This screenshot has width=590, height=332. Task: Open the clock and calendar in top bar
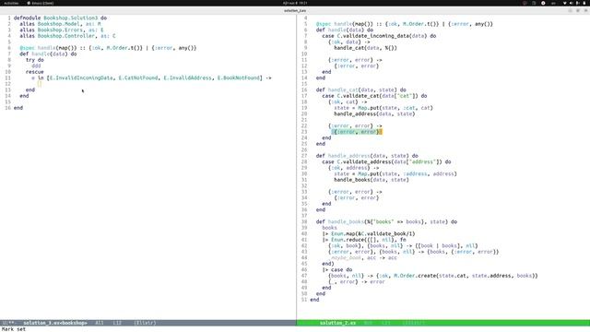295,3
